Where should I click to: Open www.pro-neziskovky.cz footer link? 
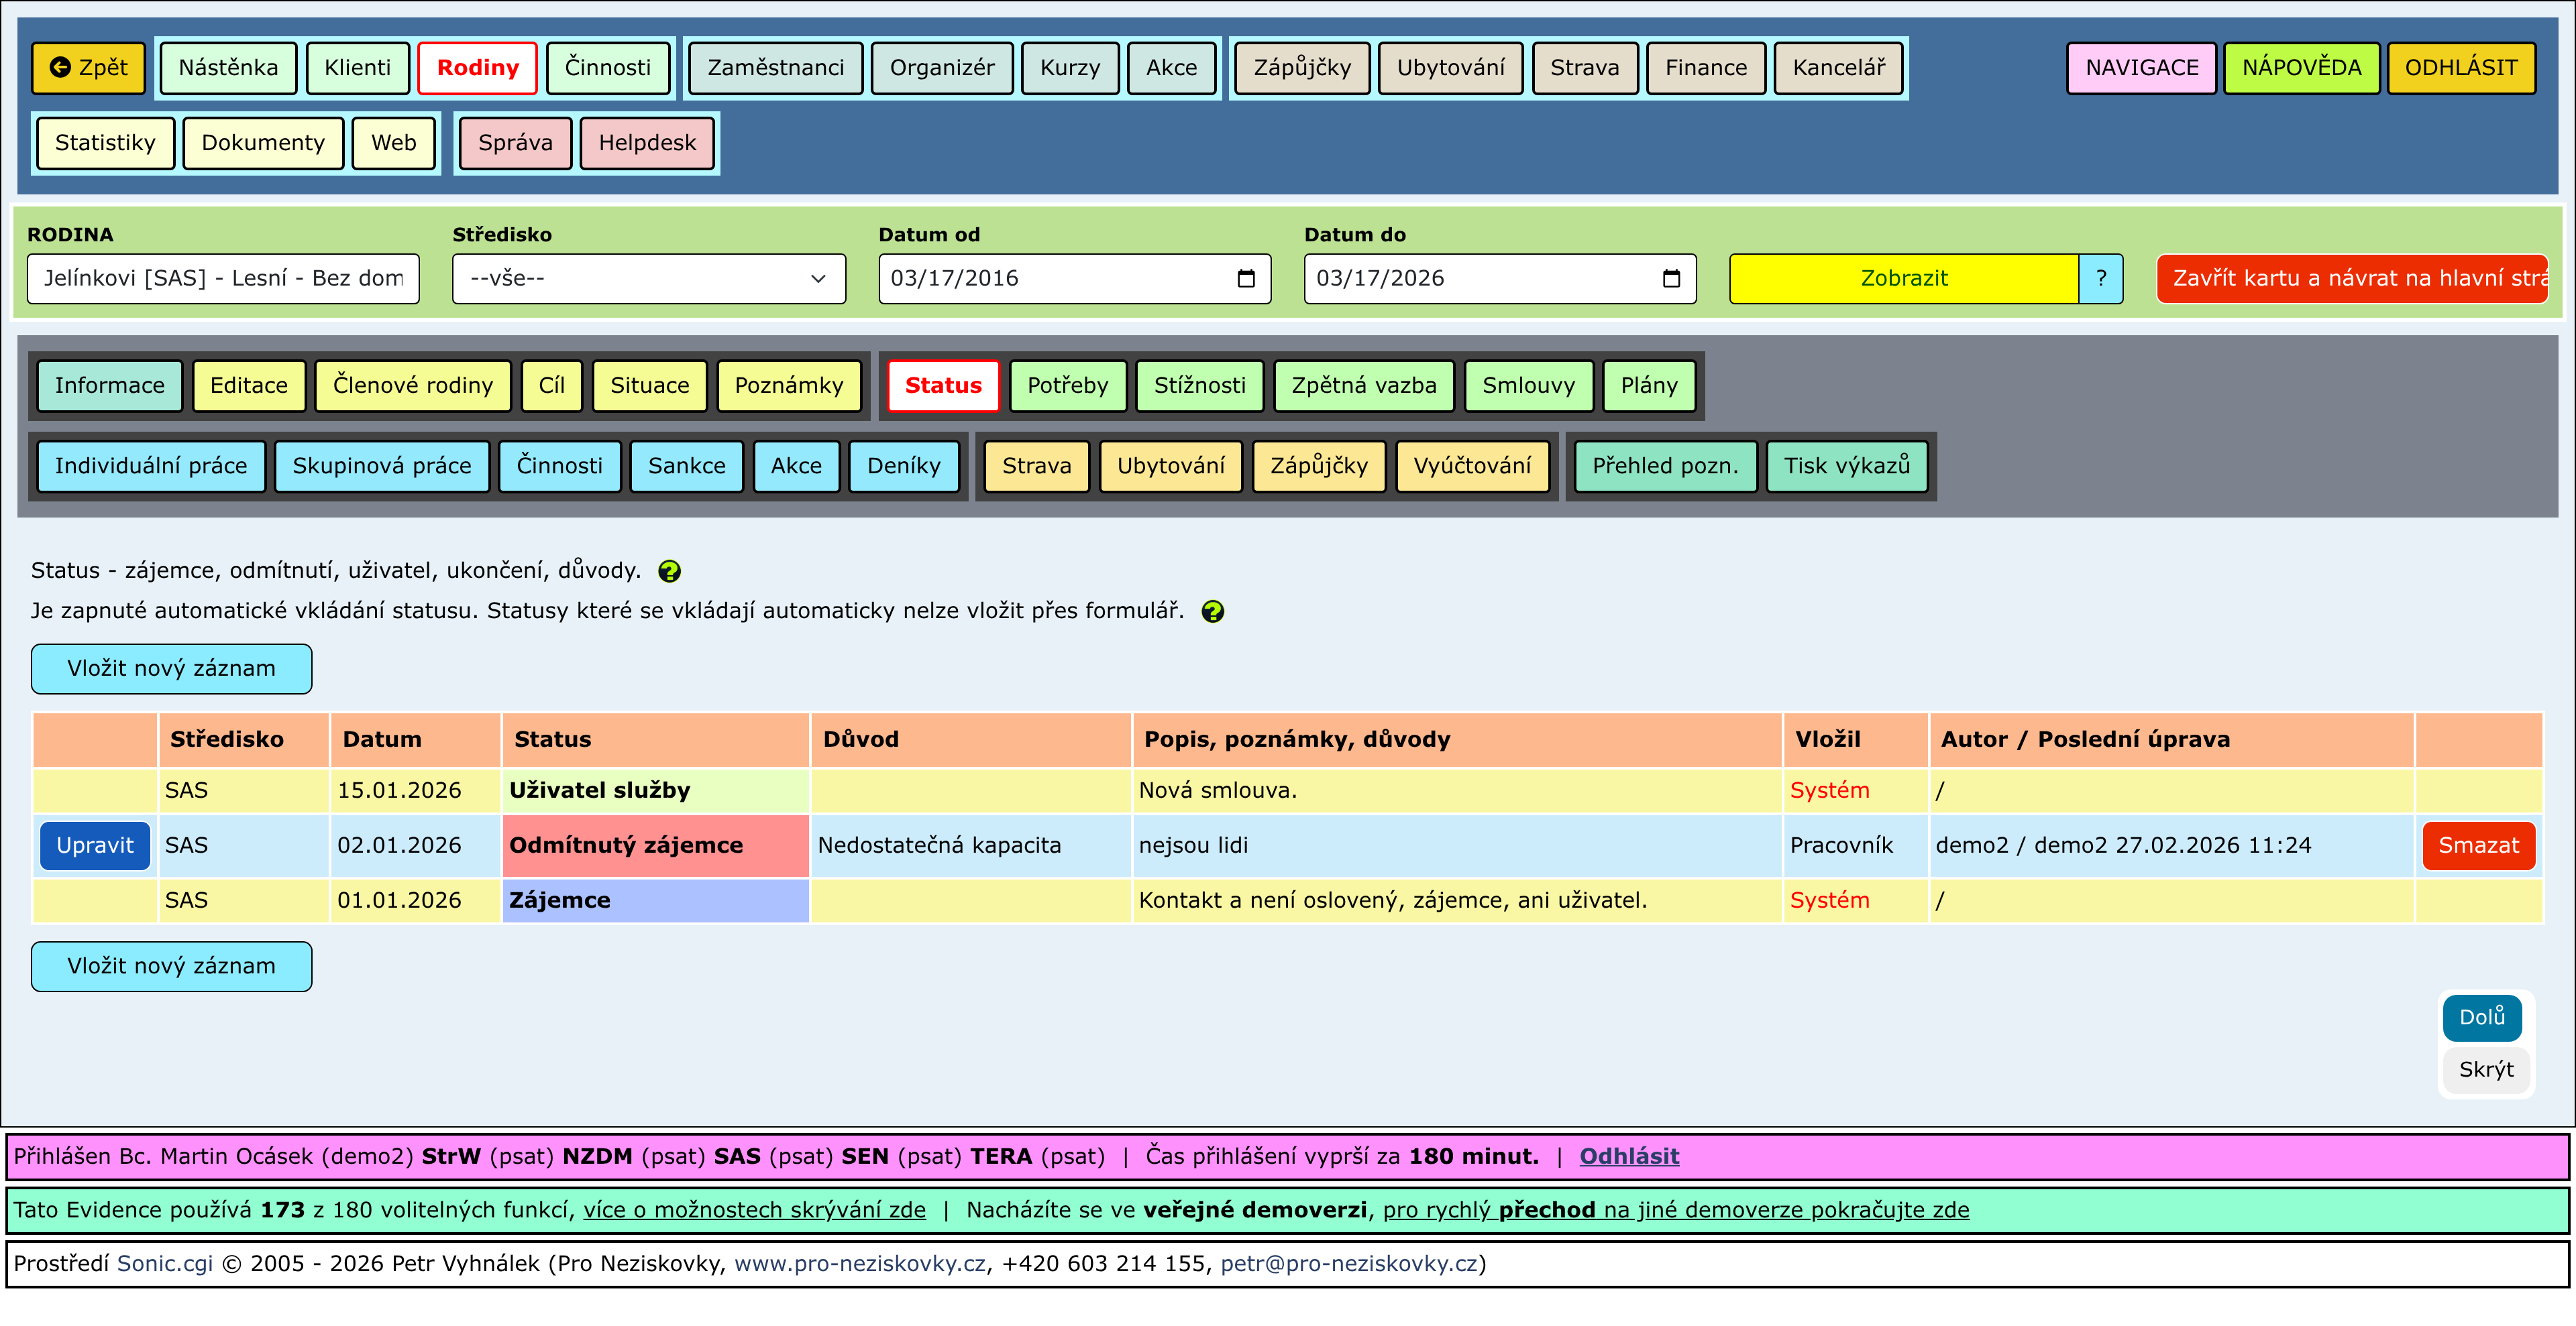click(859, 1263)
